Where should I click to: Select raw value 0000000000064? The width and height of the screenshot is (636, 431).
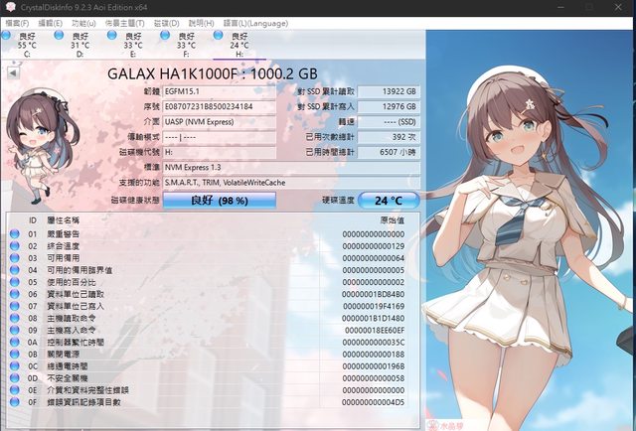coord(374,258)
